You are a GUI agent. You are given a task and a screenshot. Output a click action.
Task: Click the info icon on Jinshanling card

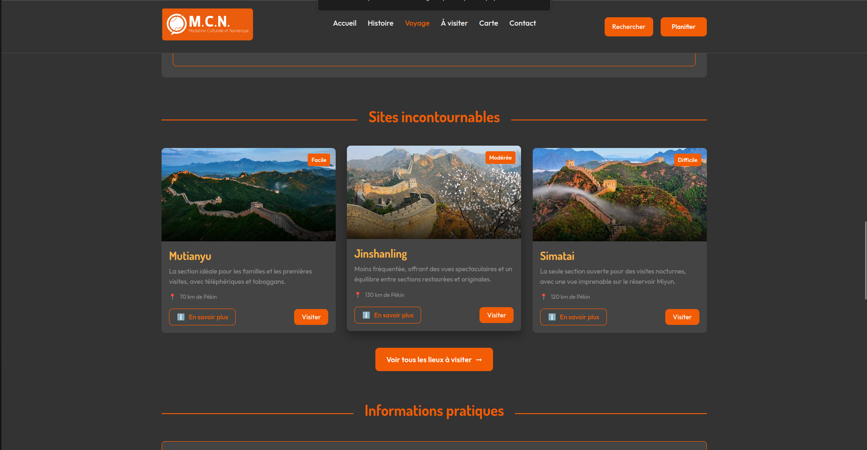coord(366,315)
